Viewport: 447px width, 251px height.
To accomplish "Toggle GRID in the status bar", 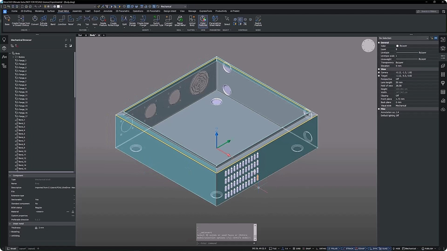I will pyautogui.click(x=297, y=248).
